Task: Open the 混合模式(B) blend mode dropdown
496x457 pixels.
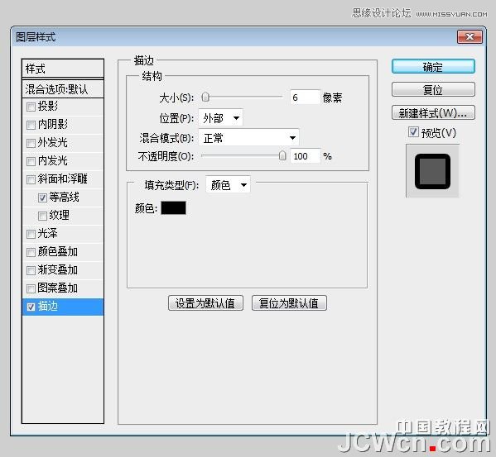Action: tap(248, 138)
